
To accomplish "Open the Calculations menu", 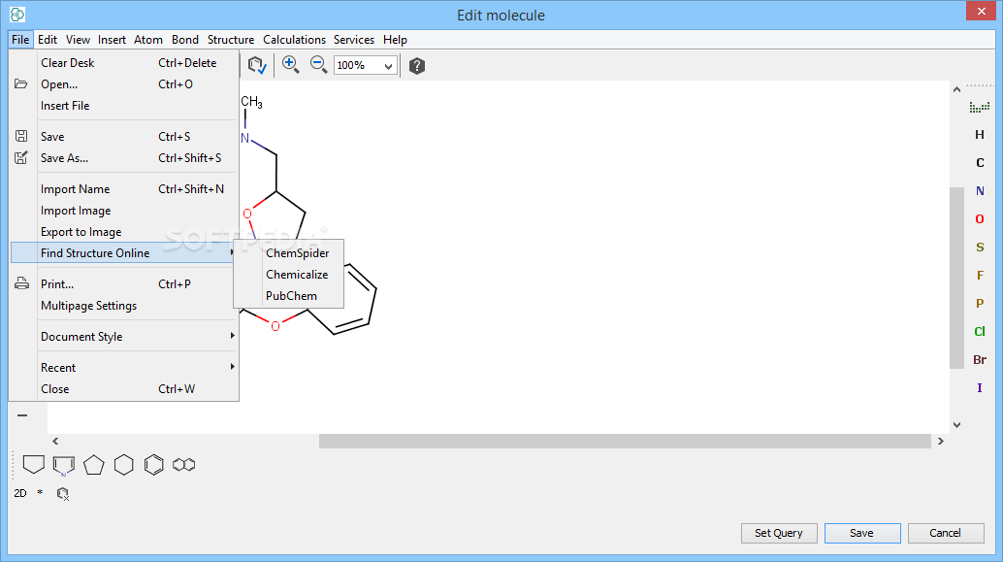I will (294, 40).
